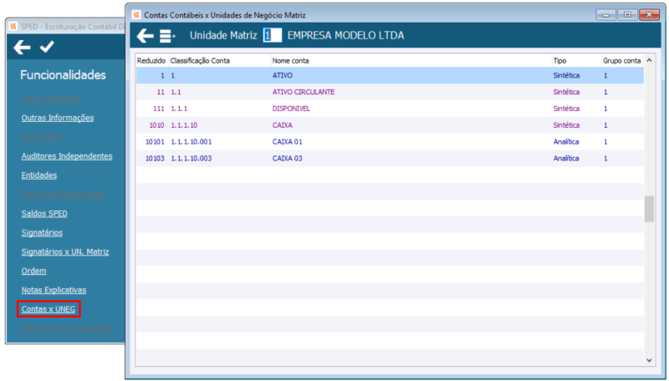The height and width of the screenshot is (381, 669).
Task: Click the Classificação Conta column header
Action: [x=220, y=61]
